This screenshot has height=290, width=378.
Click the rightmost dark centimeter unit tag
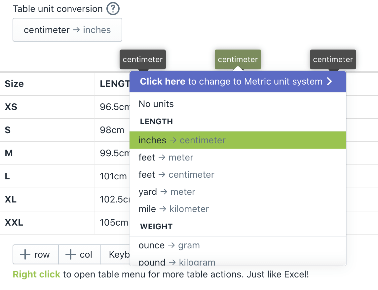tap(333, 59)
